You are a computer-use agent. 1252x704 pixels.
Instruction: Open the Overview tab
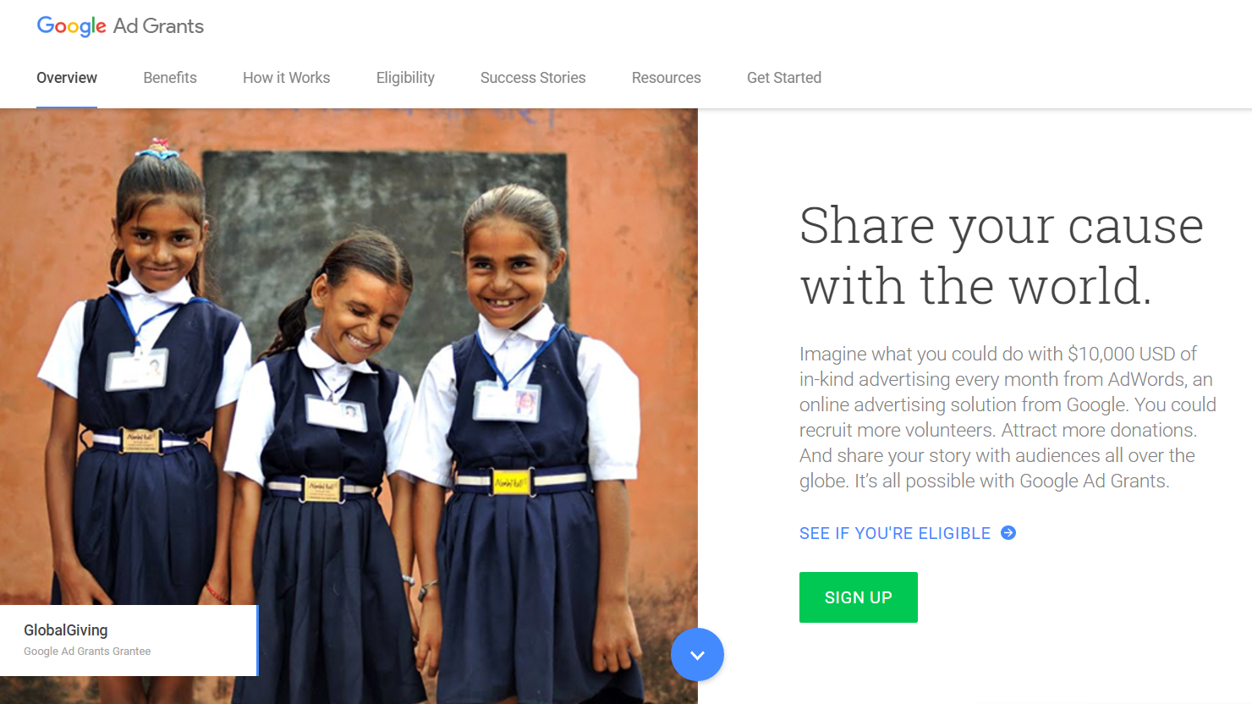[67, 78]
